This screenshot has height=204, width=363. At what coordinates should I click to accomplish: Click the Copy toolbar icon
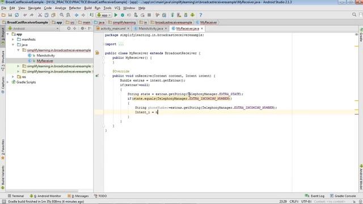47,15
